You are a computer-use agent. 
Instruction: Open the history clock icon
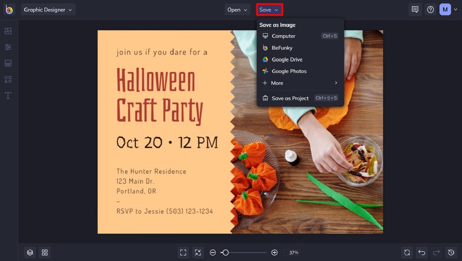[451, 253]
